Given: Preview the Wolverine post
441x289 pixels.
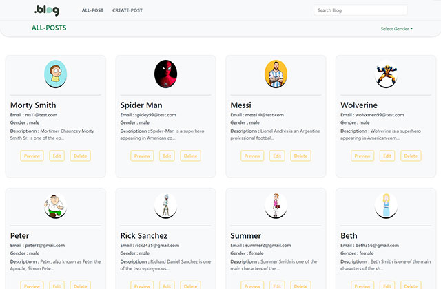Looking at the screenshot, I should click(362, 156).
